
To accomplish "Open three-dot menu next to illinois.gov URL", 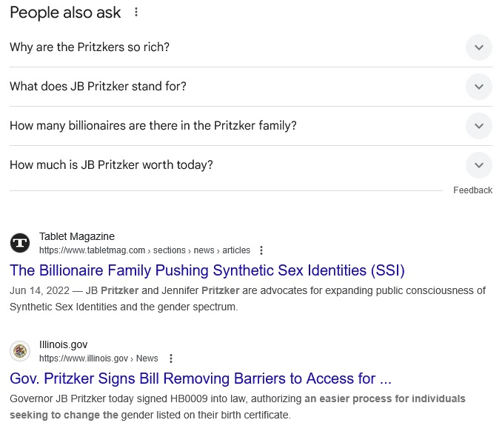I will 171,358.
